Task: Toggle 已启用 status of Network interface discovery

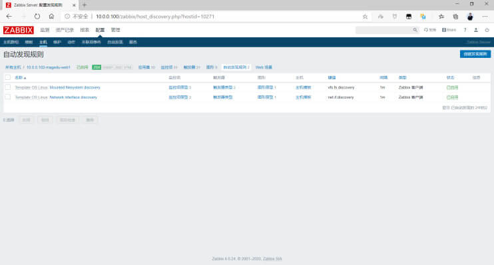Action: pyautogui.click(x=452, y=97)
